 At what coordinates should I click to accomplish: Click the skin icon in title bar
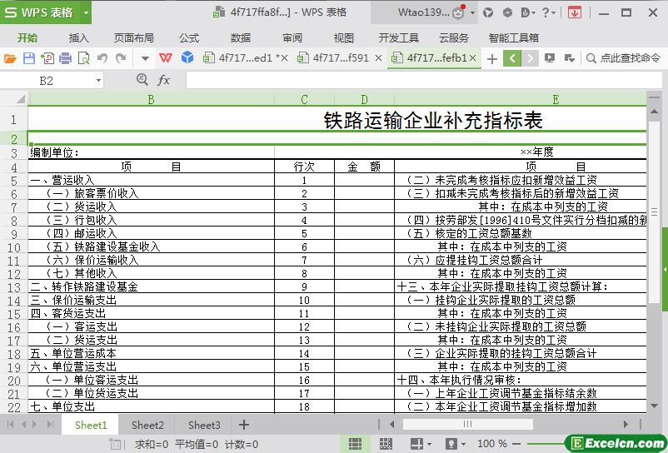coord(488,12)
